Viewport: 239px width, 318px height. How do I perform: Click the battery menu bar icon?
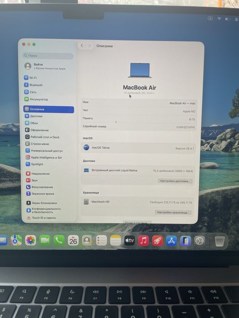point(228,19)
